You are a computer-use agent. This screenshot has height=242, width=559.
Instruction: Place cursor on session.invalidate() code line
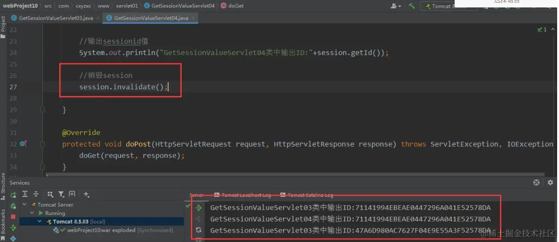coord(123,87)
